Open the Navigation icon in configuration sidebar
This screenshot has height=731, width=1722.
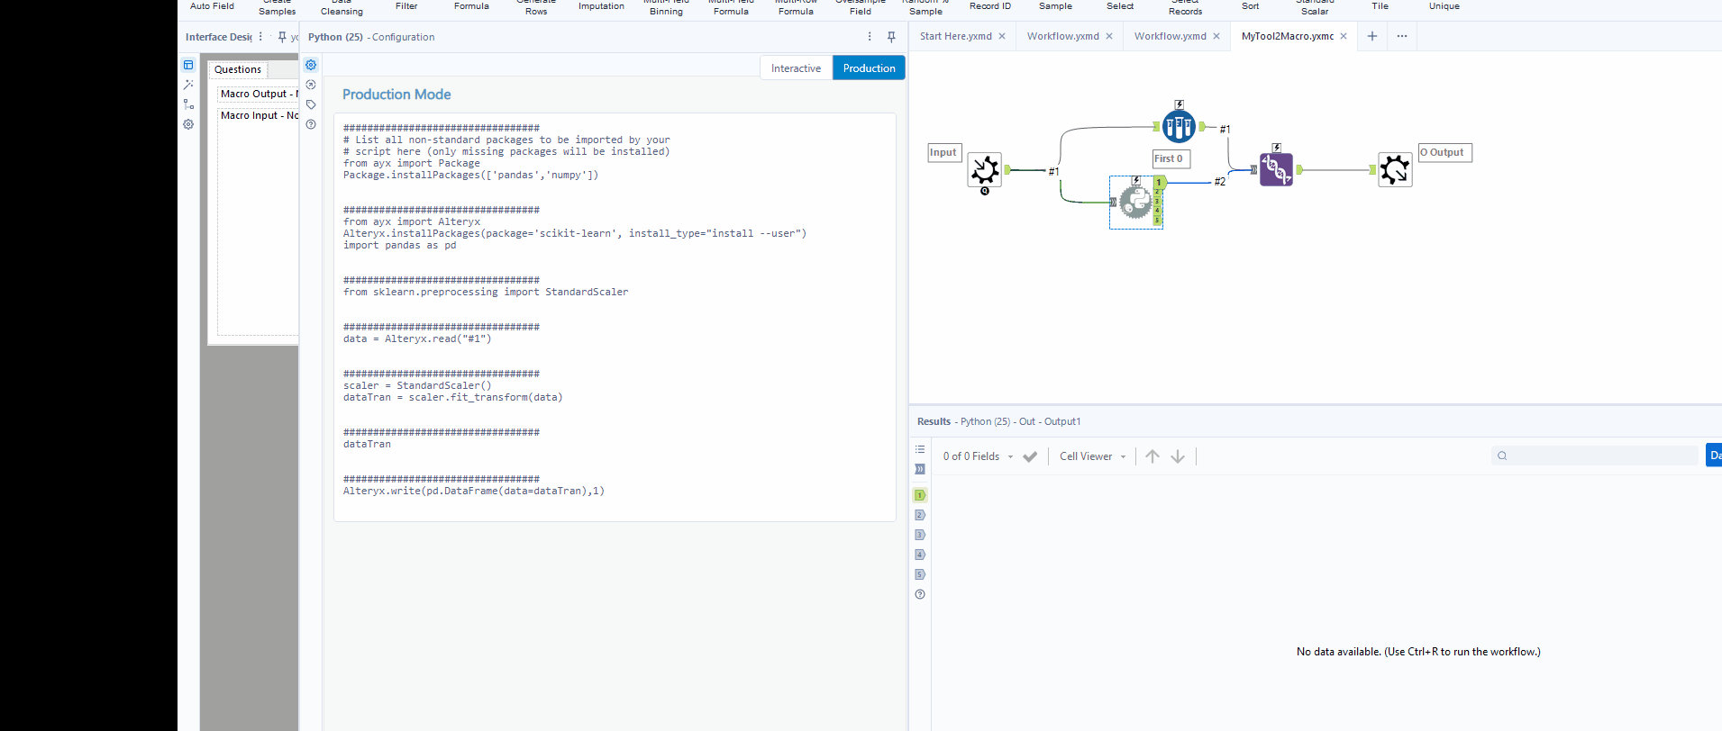[311, 85]
